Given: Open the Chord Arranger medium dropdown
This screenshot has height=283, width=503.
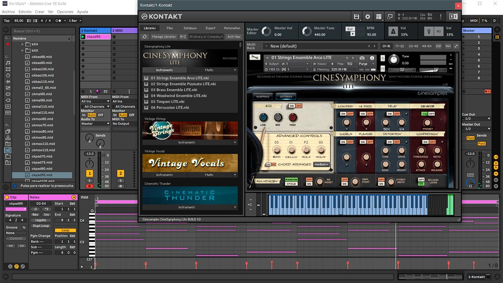Looking at the screenshot, I should coord(321,165).
